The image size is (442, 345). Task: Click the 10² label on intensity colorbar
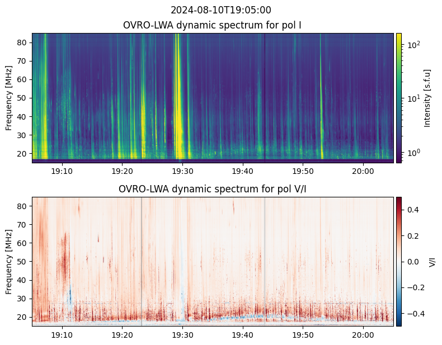point(413,44)
